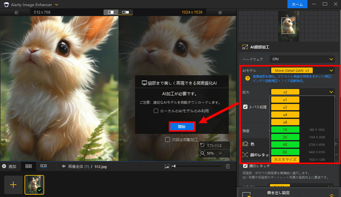Click the 512.jpg file name text

click(x=100, y=167)
